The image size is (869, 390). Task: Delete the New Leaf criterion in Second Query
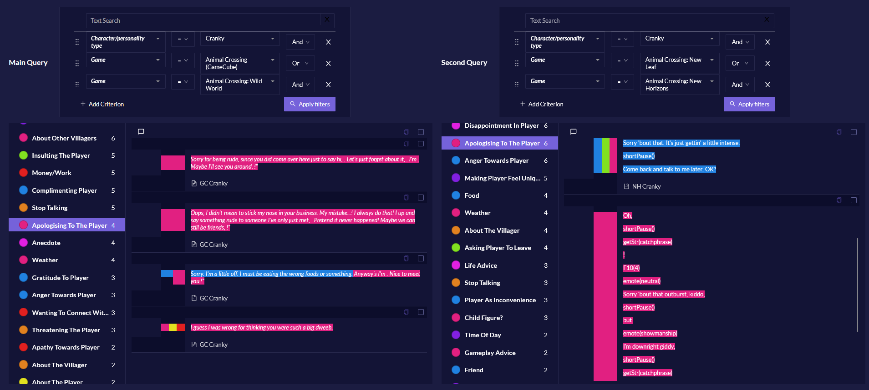[767, 63]
